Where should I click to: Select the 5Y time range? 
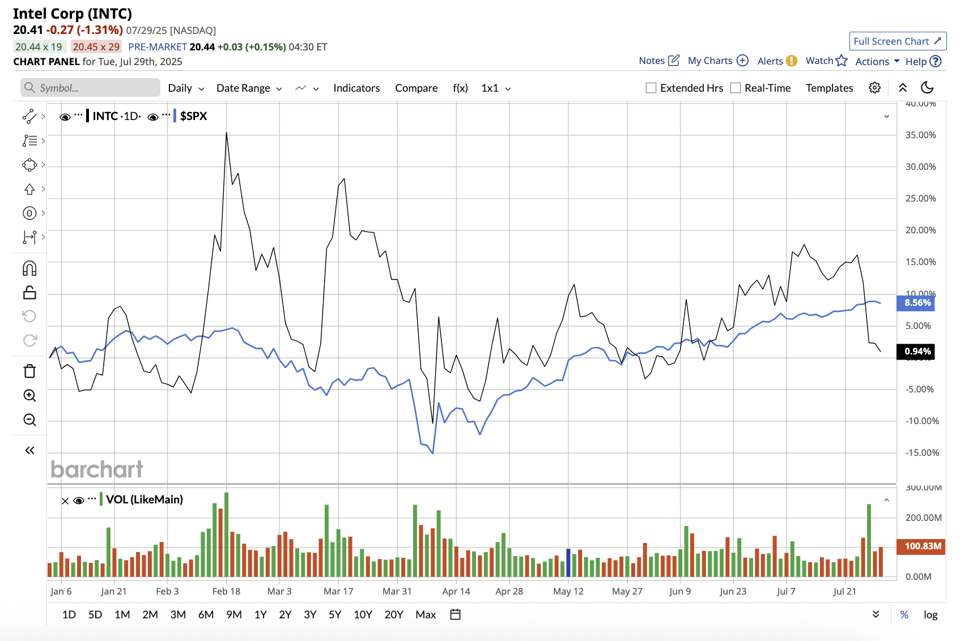[x=335, y=614]
